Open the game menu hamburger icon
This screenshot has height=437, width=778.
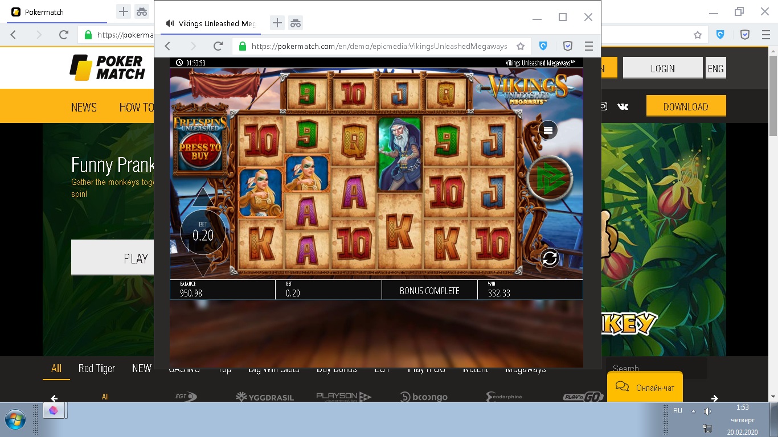click(x=548, y=130)
